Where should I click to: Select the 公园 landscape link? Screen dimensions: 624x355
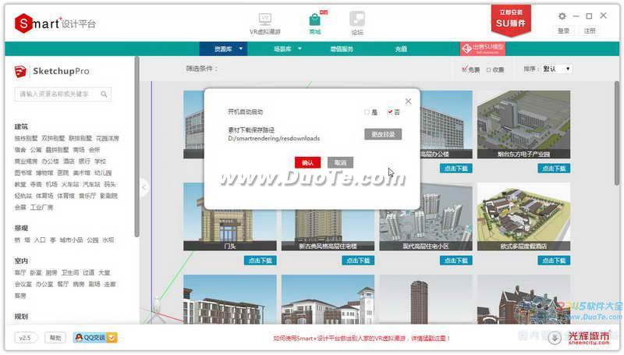pyautogui.click(x=92, y=240)
